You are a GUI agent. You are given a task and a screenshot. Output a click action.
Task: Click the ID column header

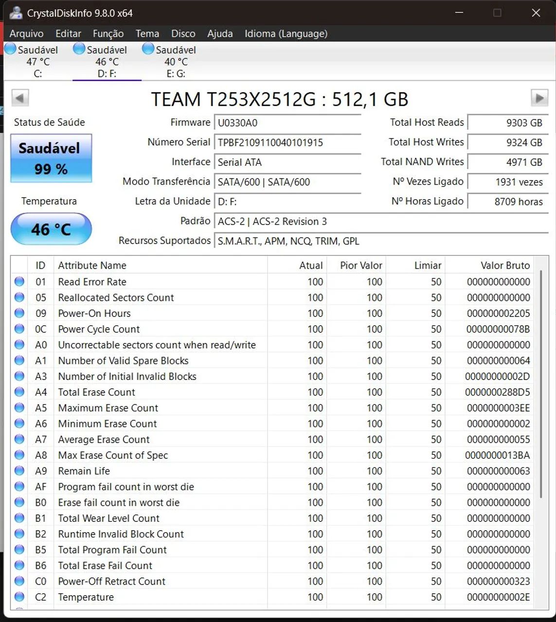[40, 265]
